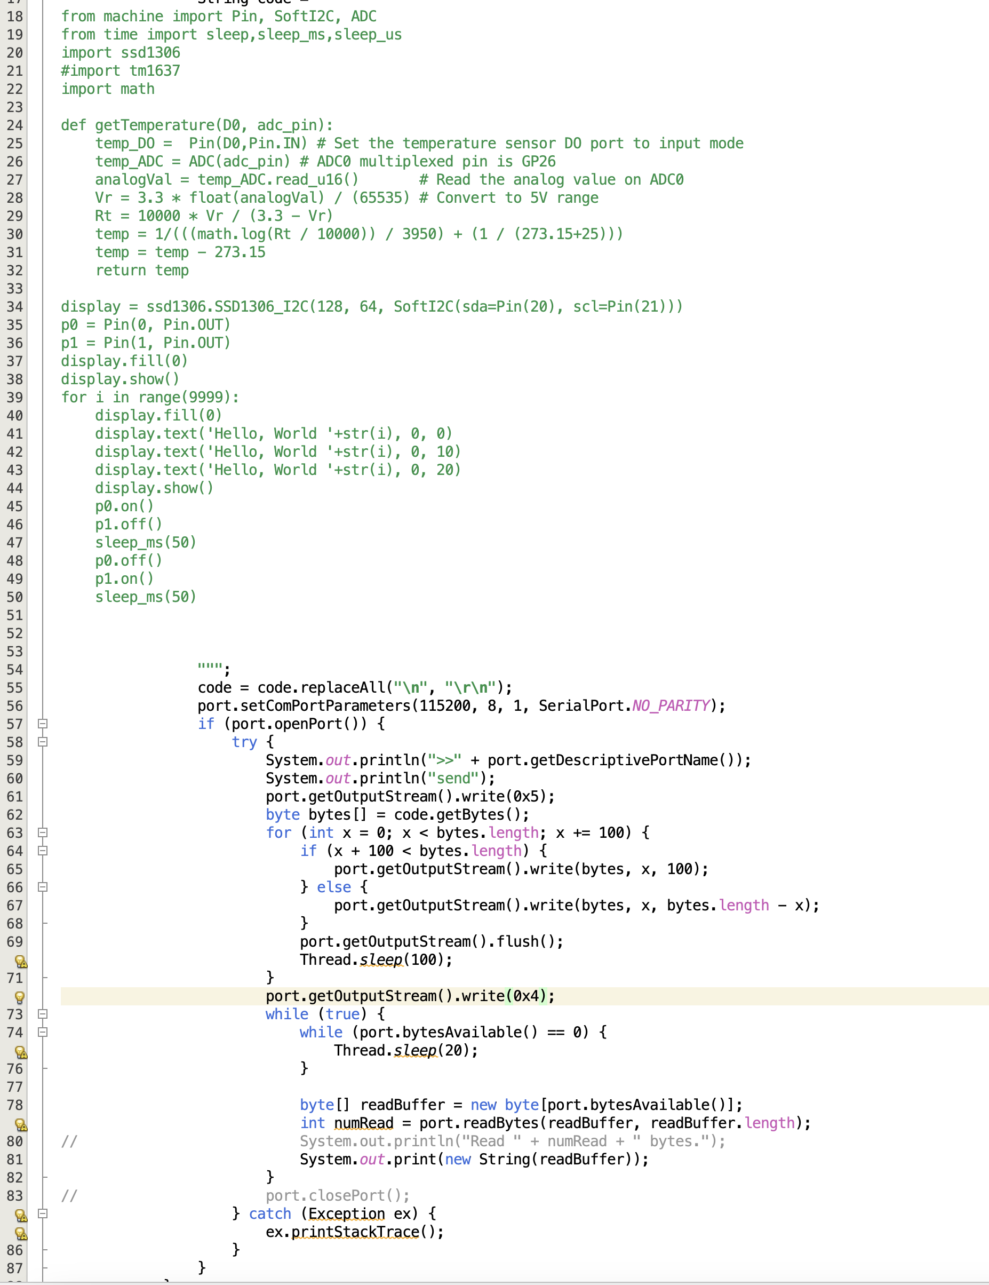Click the commented System.out.println("Read " line
This screenshot has height=1285, width=989.
tap(513, 1141)
